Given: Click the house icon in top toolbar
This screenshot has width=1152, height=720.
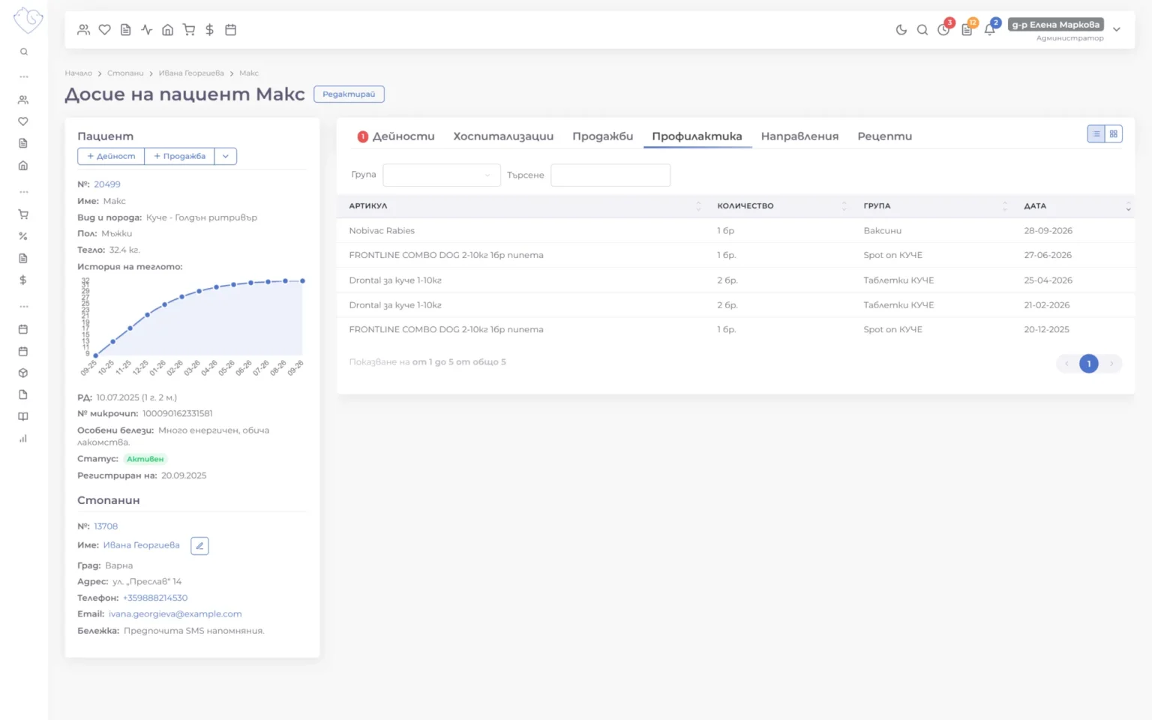Looking at the screenshot, I should pos(168,30).
